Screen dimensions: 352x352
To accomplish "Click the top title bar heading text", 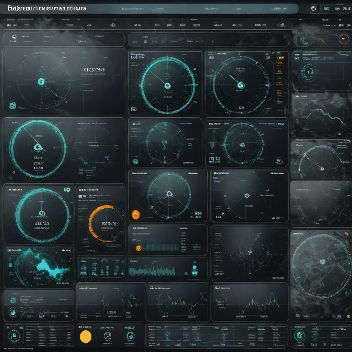I will [47, 8].
